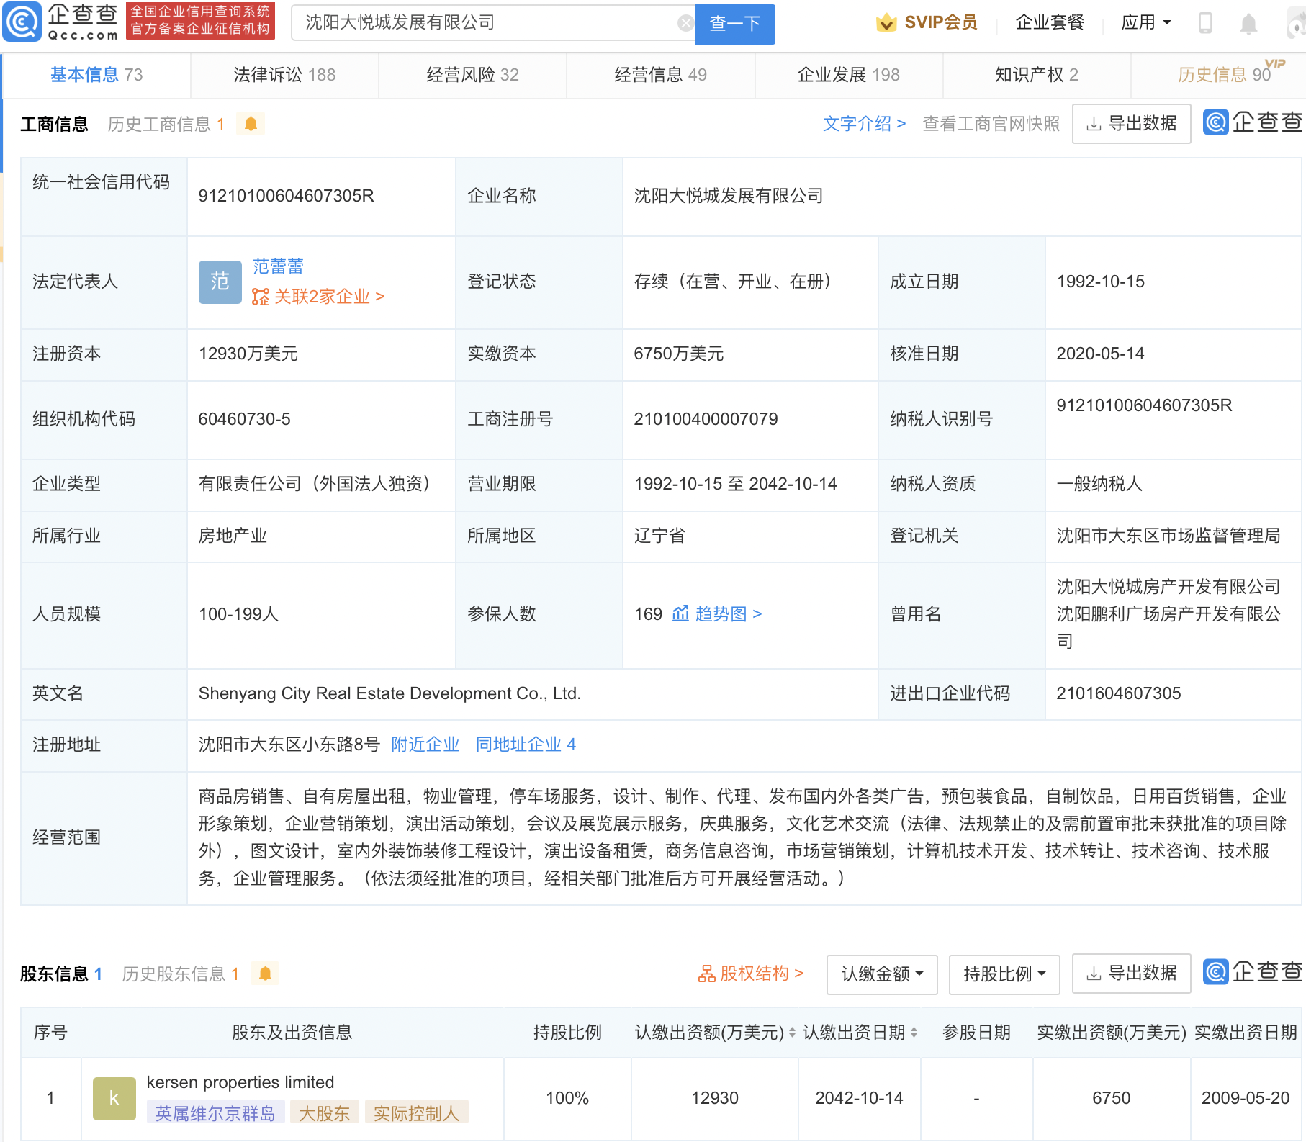
Task: Open 股权结构 link
Action: [761, 974]
